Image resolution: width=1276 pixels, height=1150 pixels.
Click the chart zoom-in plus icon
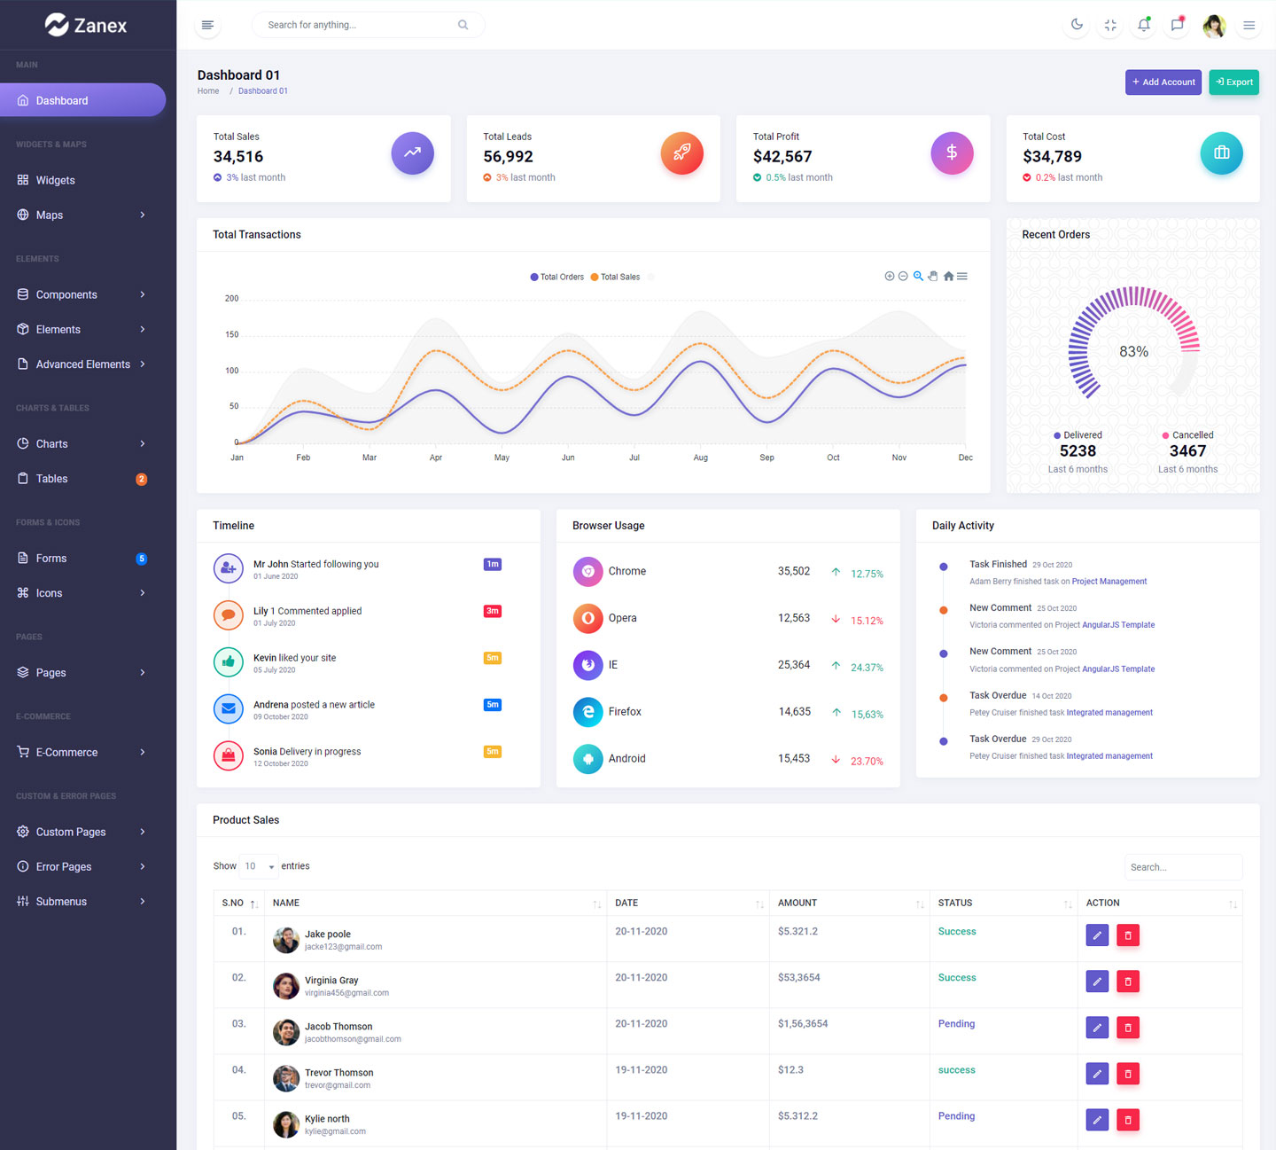(x=889, y=277)
